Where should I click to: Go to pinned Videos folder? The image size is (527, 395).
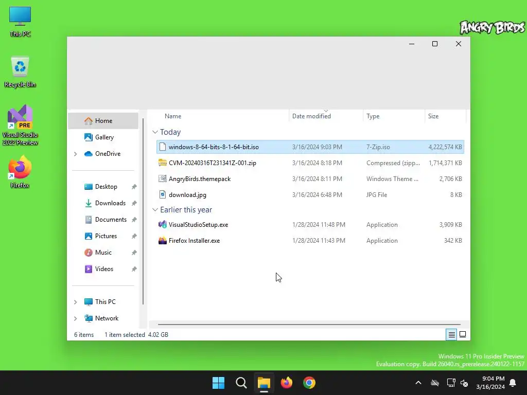tap(103, 269)
